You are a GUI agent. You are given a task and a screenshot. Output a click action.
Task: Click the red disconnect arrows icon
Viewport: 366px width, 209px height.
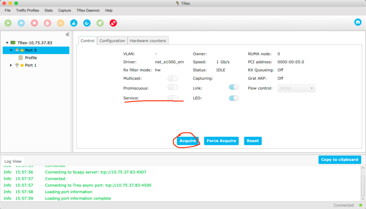point(113,23)
